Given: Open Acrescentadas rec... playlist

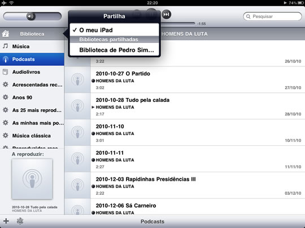Looking at the screenshot, I should coord(32,84).
